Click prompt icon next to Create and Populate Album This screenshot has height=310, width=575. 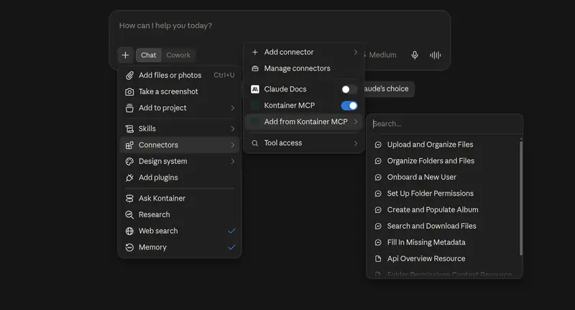coord(378,210)
